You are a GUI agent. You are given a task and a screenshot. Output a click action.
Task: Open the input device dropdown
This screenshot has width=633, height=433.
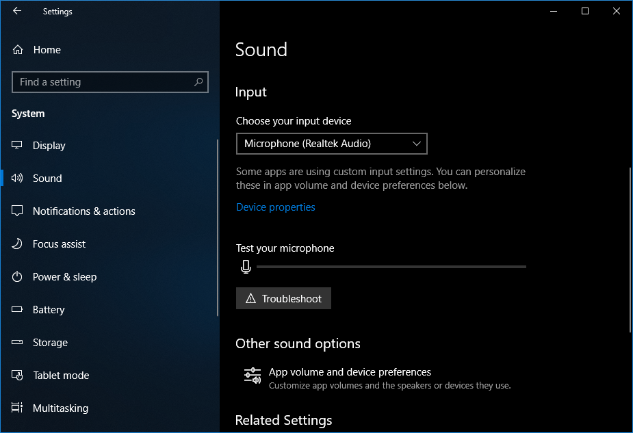pos(331,144)
